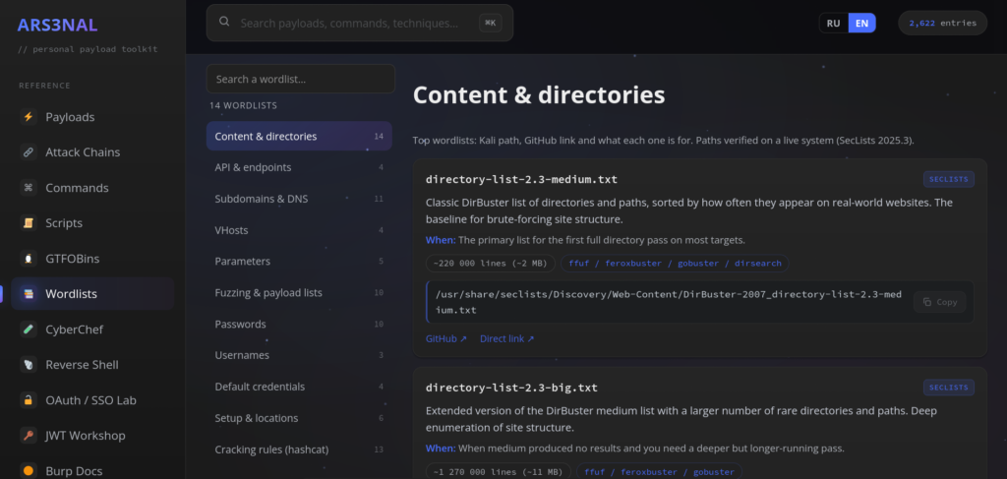Click the Attack Chains link icon
The width and height of the screenshot is (1007, 479).
tap(28, 152)
